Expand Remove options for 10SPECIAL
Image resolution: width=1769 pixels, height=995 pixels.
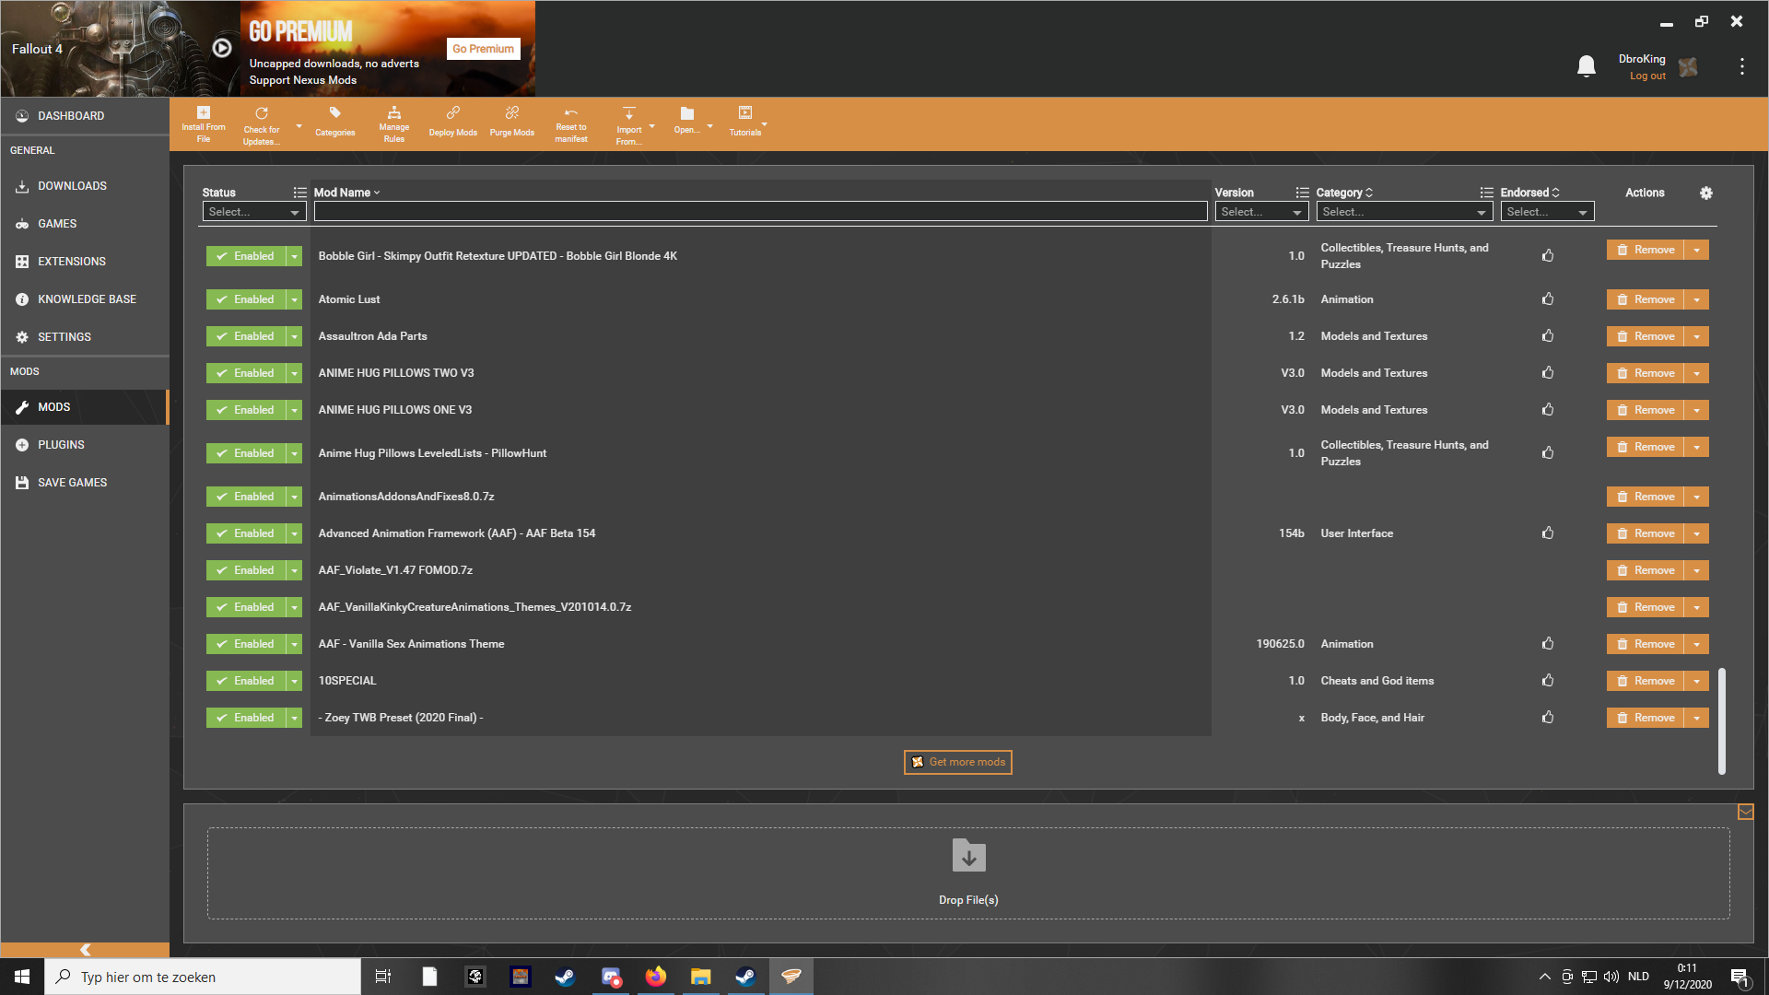pos(1696,681)
